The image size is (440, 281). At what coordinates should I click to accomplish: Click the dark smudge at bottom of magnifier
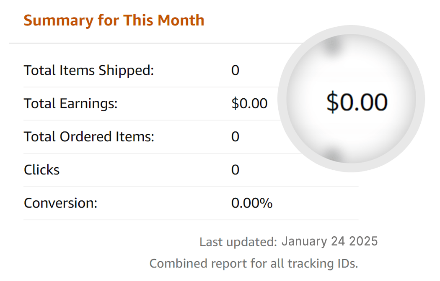[334, 155]
